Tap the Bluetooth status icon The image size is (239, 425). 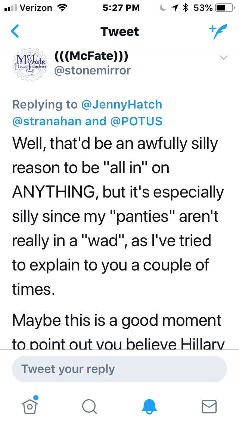point(184,7)
